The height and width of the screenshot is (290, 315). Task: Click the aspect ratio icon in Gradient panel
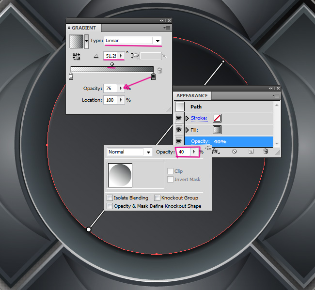135,56
